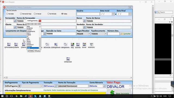The width and height of the screenshot is (174, 98).
Task: Go to previous record in fields editor navigator
Action: tap(32, 24)
